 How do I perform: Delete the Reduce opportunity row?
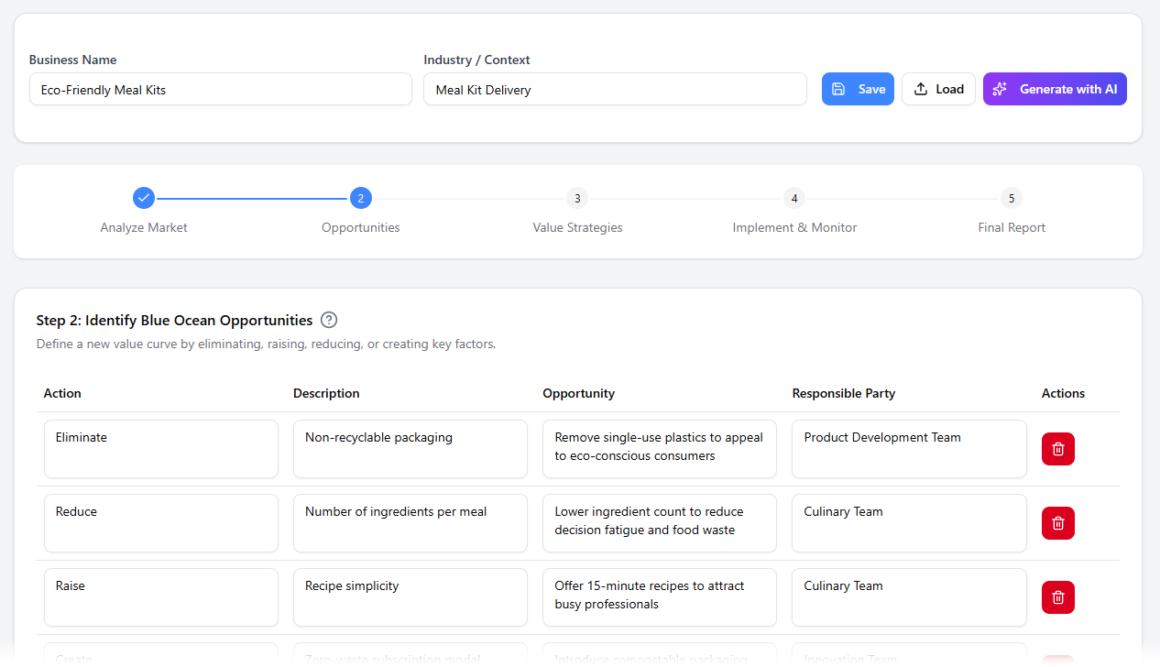1057,522
